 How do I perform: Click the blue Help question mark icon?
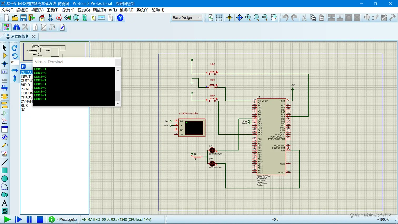click(x=120, y=18)
